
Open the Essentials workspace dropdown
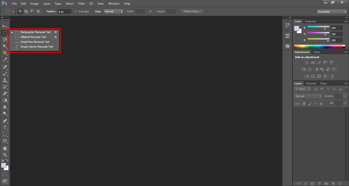click(331, 12)
